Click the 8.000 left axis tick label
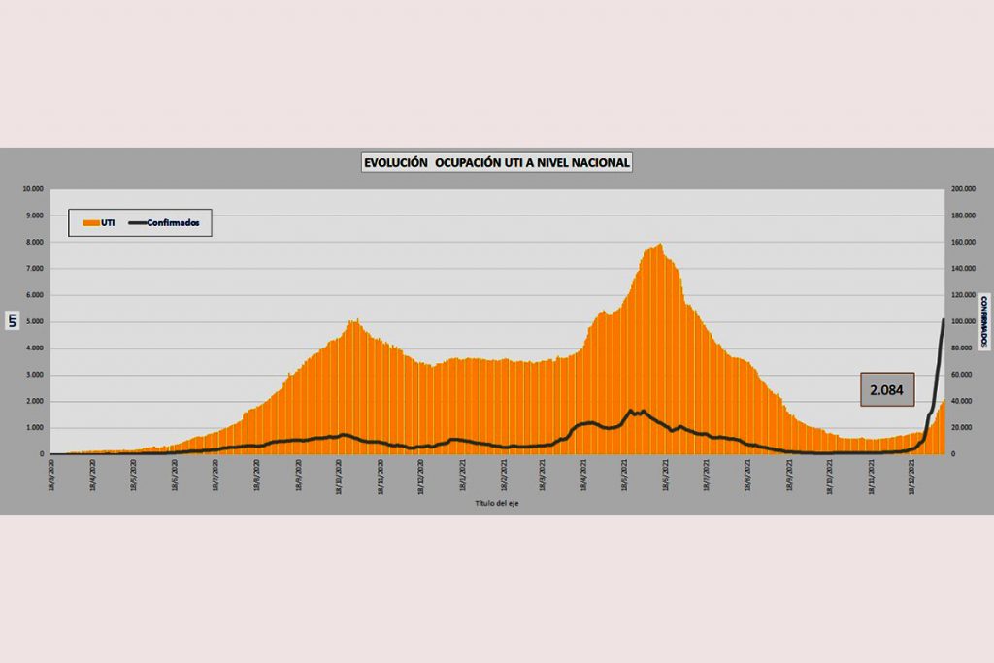Image resolution: width=994 pixels, height=663 pixels. pyautogui.click(x=35, y=243)
